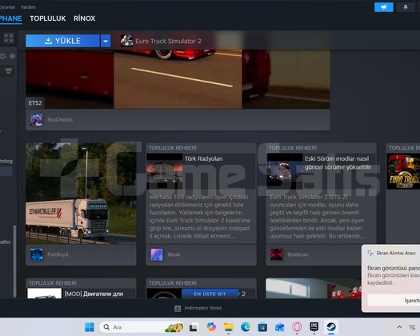The width and height of the screenshot is (420, 336).
Task: Click the ETS2 tag on screenshot
Action: pos(35,103)
